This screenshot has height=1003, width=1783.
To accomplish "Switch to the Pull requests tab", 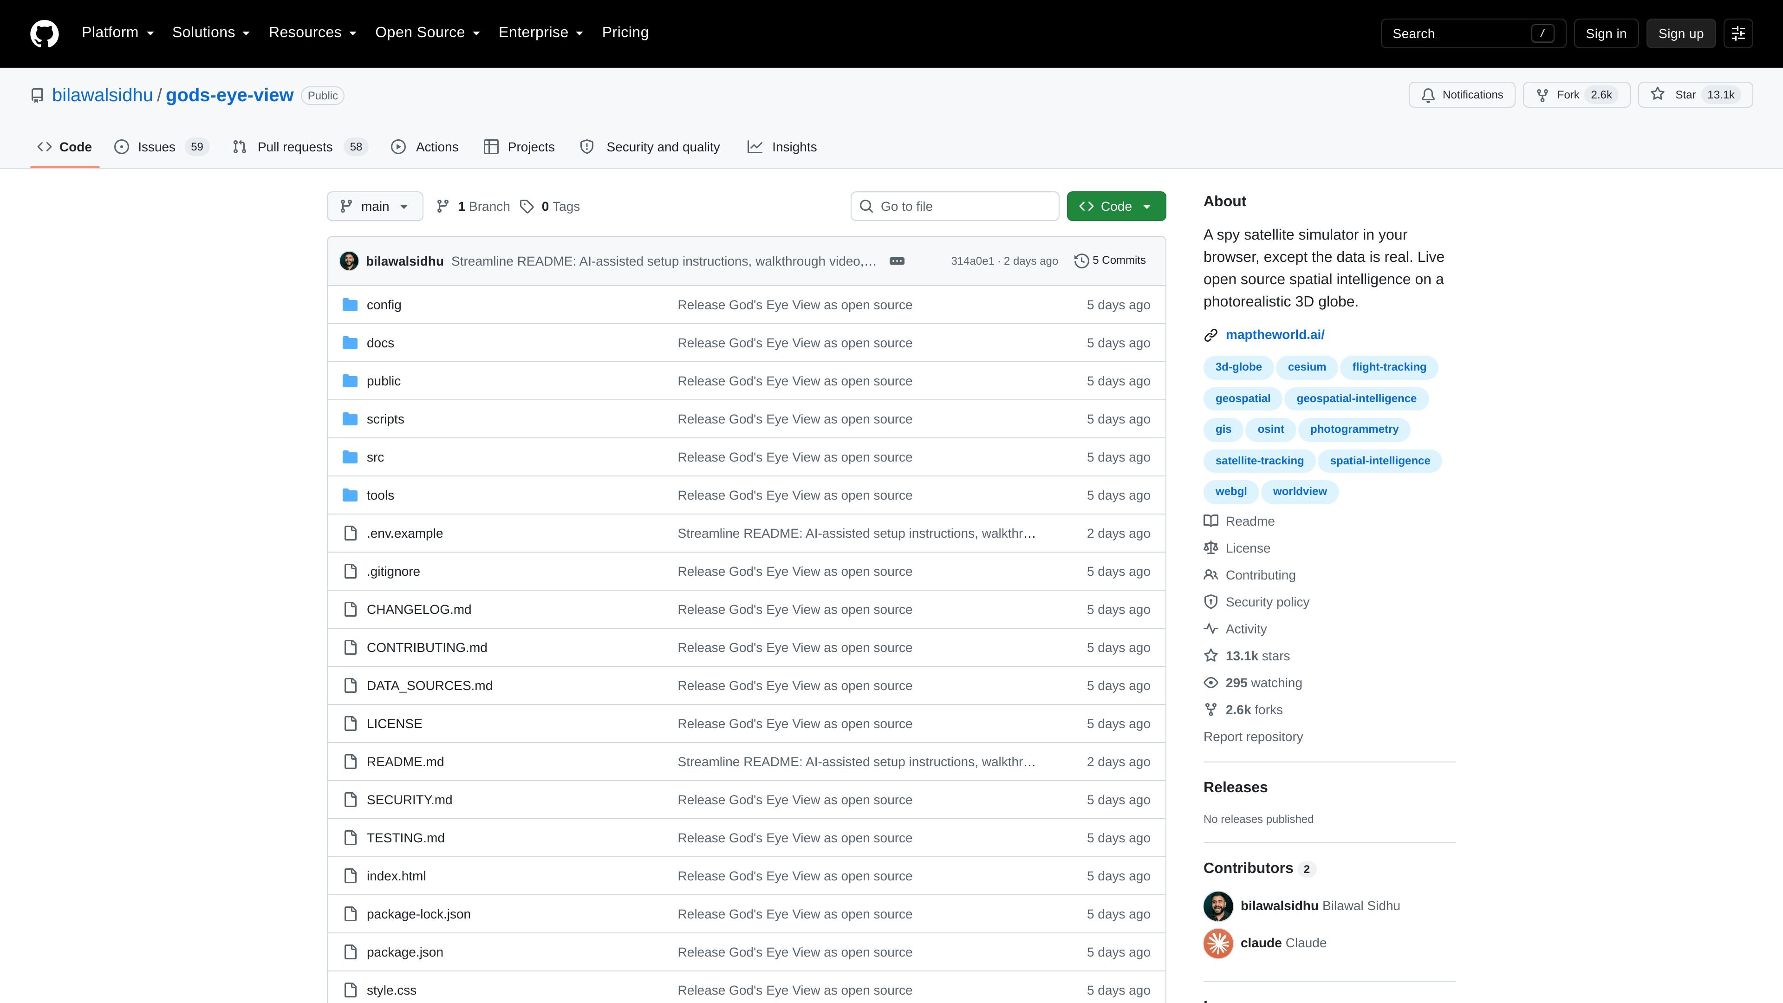I will tap(300, 147).
